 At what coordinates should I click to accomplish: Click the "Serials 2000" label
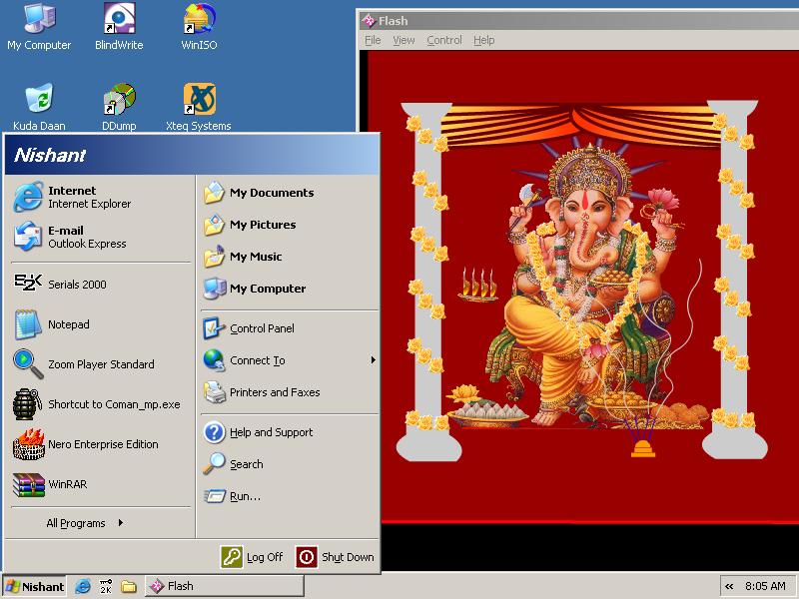pos(77,285)
